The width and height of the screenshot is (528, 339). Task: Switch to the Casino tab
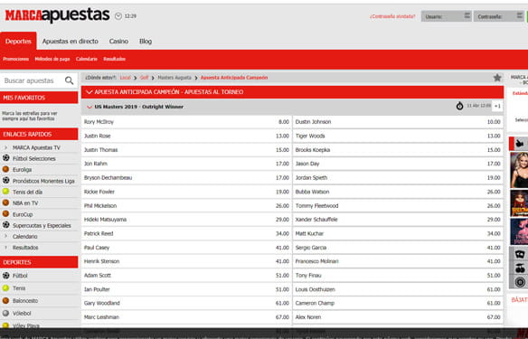point(118,41)
